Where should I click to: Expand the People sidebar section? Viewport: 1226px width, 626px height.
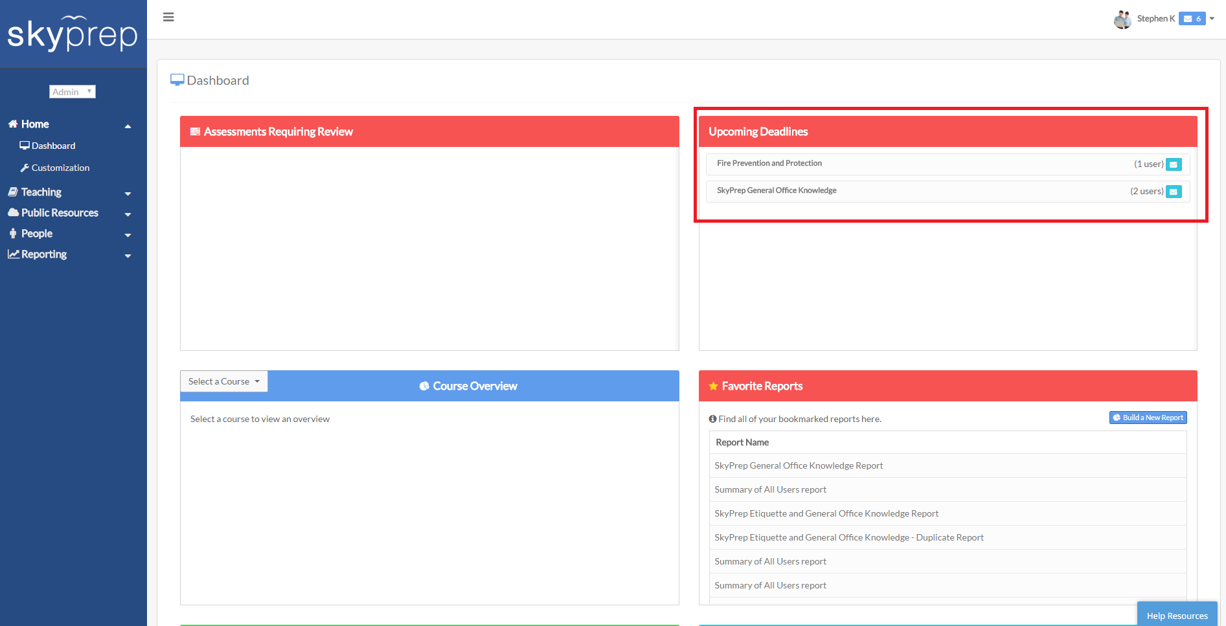tap(128, 234)
